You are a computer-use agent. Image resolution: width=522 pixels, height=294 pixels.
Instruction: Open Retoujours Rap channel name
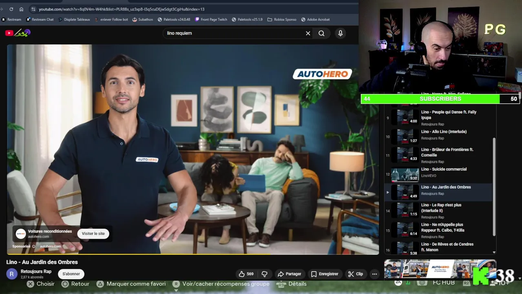coord(36,272)
